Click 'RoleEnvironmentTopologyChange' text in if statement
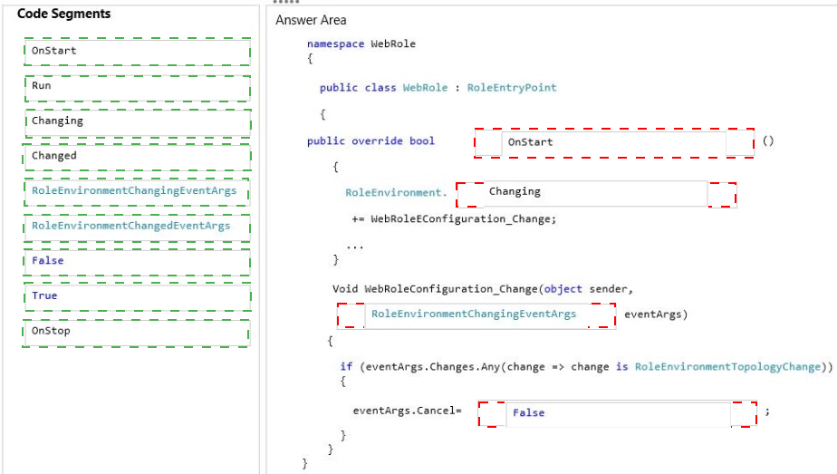 click(727, 367)
